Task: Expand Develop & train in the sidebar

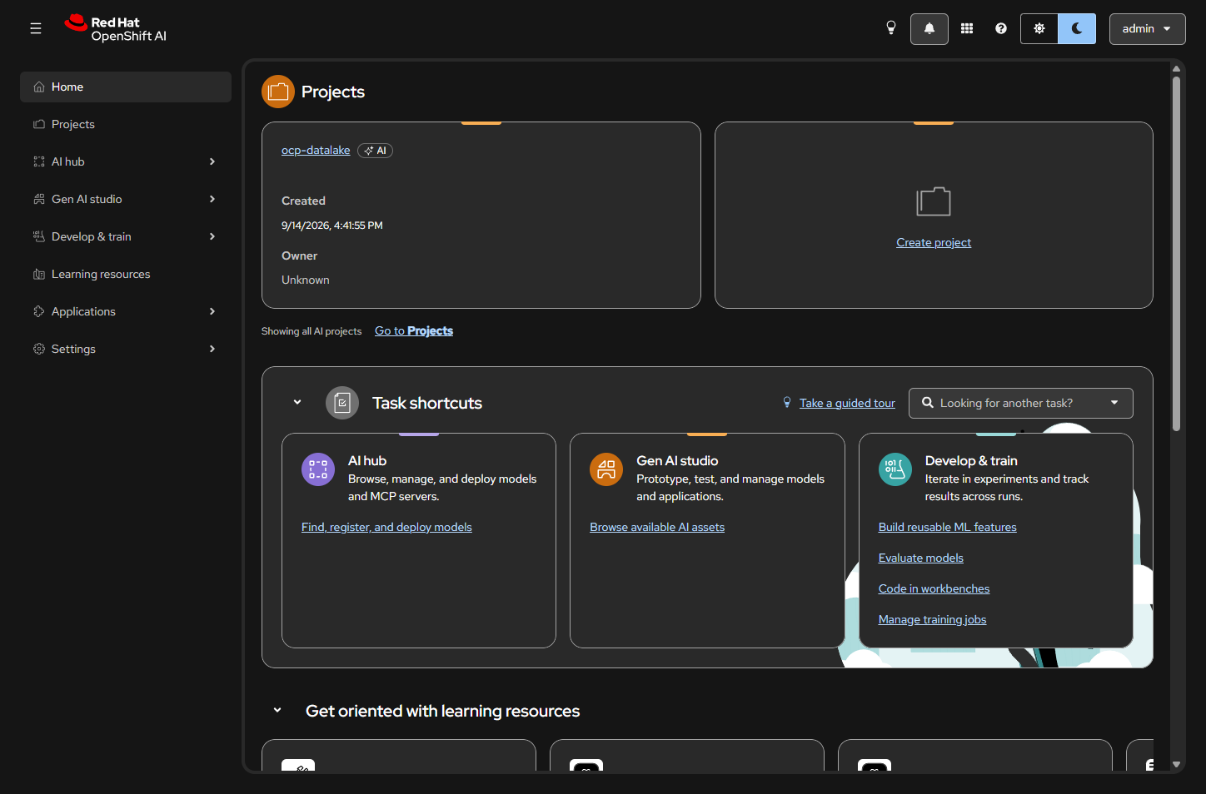Action: [x=126, y=236]
